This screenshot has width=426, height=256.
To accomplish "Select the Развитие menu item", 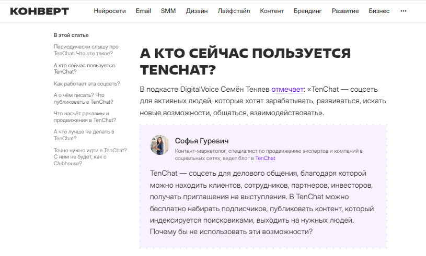I will click(345, 11).
